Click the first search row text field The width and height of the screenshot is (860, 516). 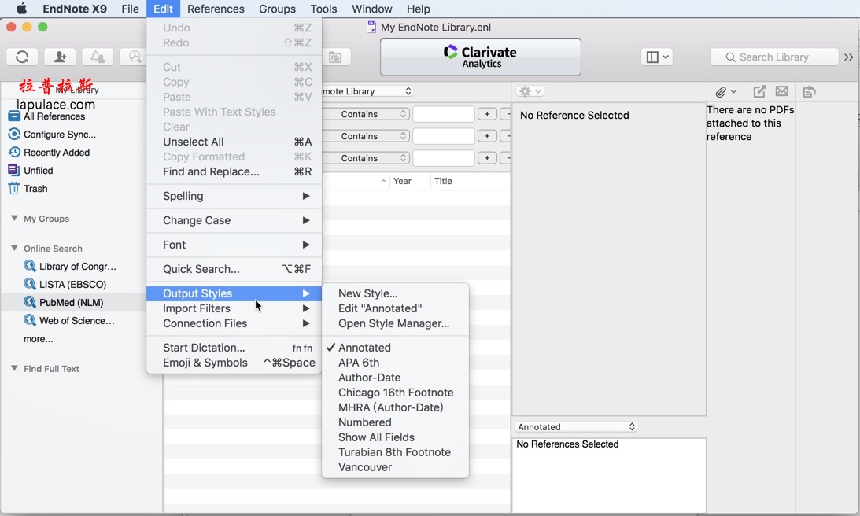[x=443, y=114]
